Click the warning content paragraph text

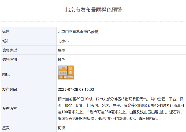(121, 109)
